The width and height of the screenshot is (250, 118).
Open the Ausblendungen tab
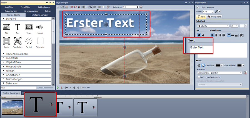(x=11, y=11)
